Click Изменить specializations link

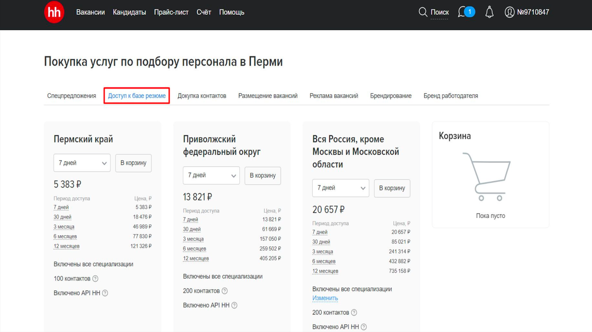point(325,298)
